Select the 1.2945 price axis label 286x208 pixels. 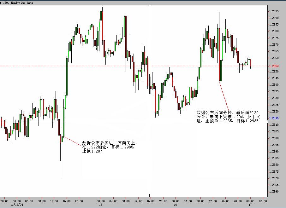click(x=274, y=78)
